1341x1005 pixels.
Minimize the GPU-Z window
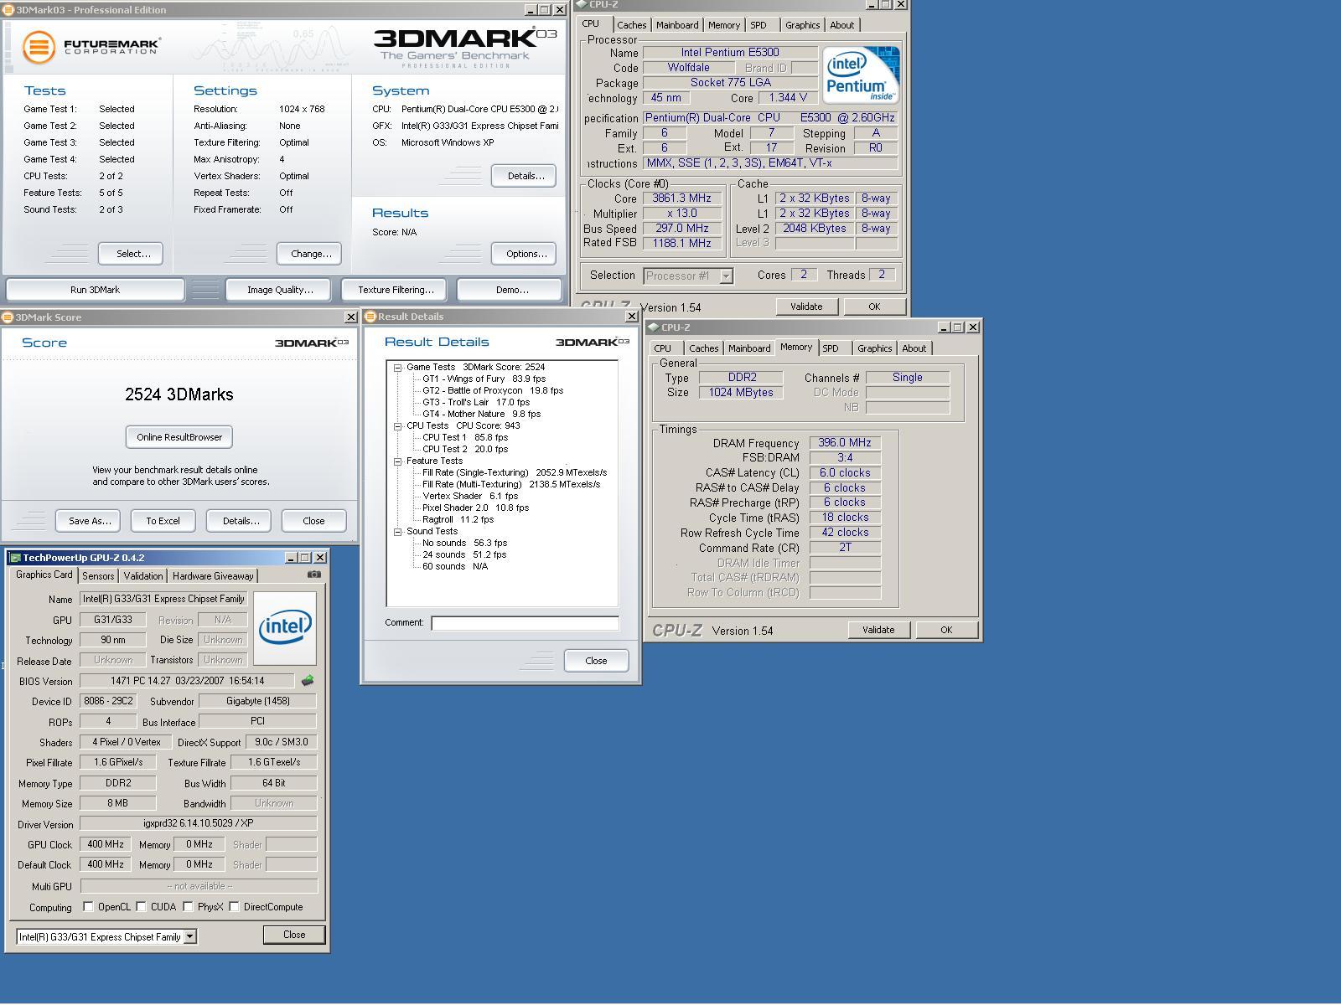[291, 558]
